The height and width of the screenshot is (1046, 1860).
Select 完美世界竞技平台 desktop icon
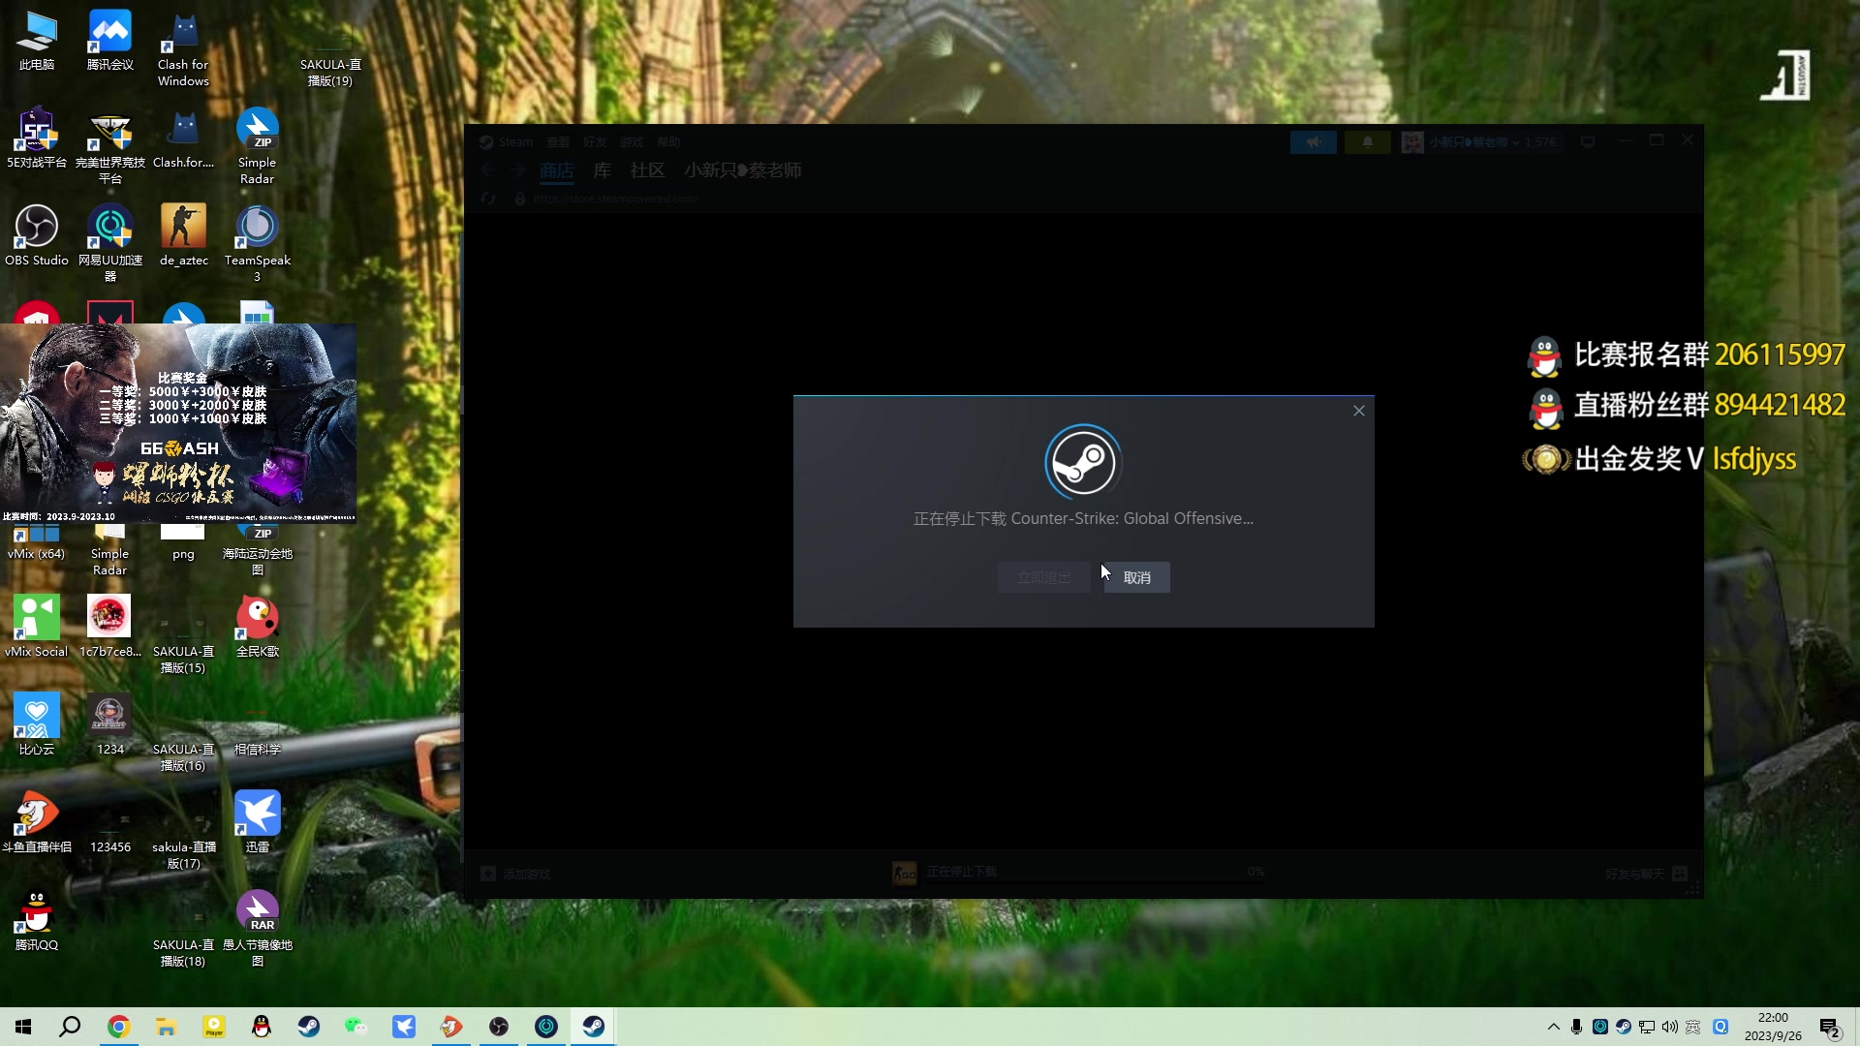coord(110,146)
